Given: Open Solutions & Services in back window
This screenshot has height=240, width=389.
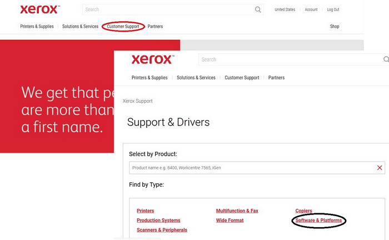Looking at the screenshot, I should (x=80, y=26).
